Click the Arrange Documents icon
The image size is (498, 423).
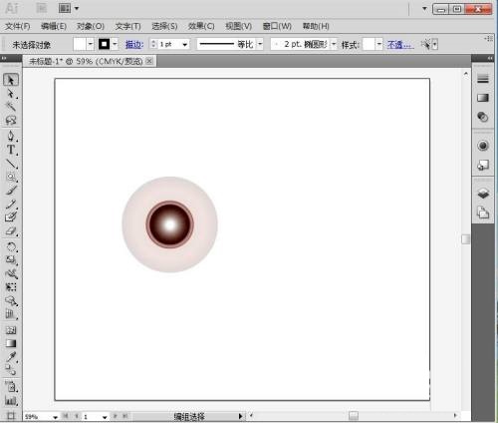(x=65, y=8)
